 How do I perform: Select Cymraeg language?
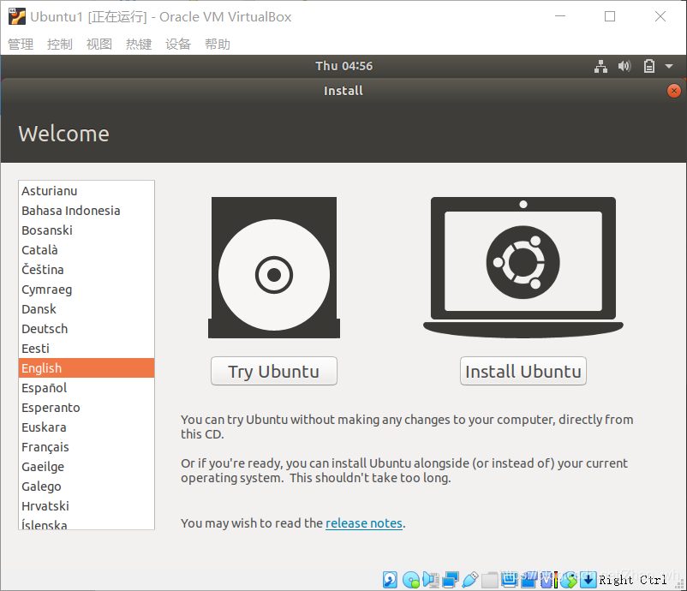[87, 290]
